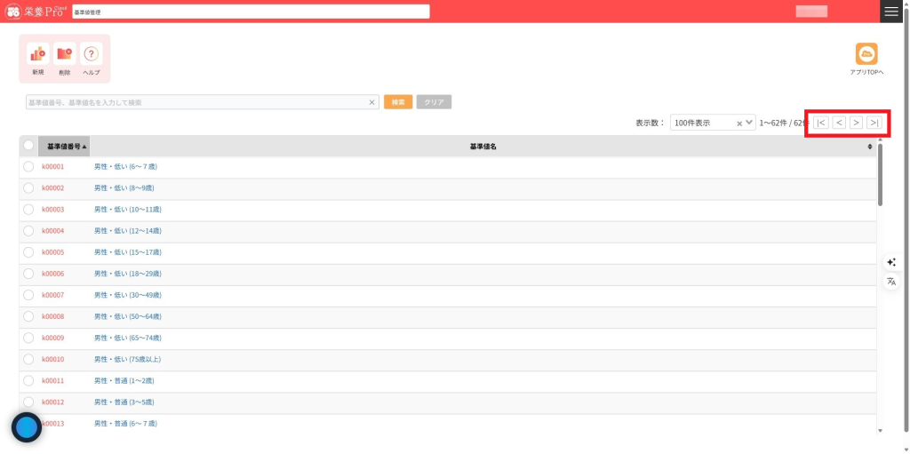This screenshot has height=454, width=910.
Task: Toggle the select-all checkbox in table header
Action: pyautogui.click(x=28, y=146)
